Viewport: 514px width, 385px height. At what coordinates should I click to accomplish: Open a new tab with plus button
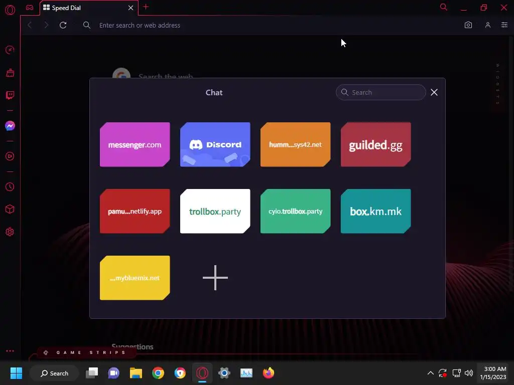(x=146, y=7)
